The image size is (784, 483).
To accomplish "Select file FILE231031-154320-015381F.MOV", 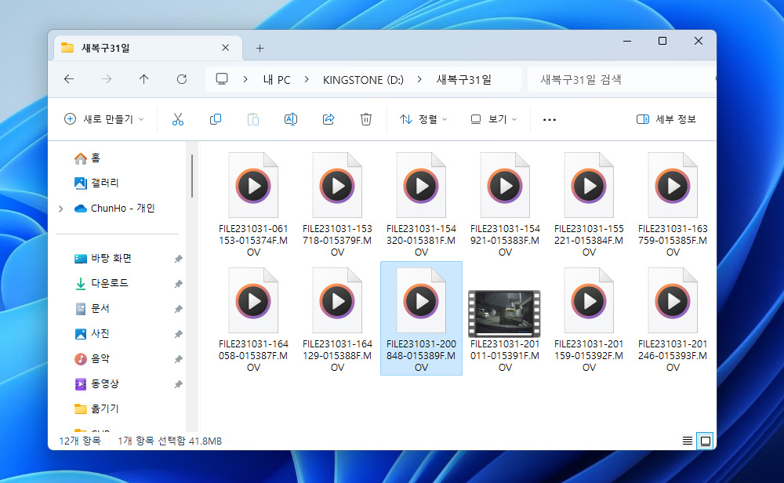I will click(422, 205).
